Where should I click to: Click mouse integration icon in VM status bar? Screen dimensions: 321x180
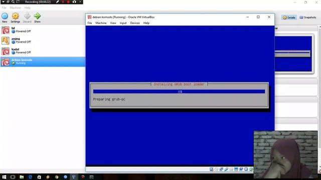click(251, 169)
